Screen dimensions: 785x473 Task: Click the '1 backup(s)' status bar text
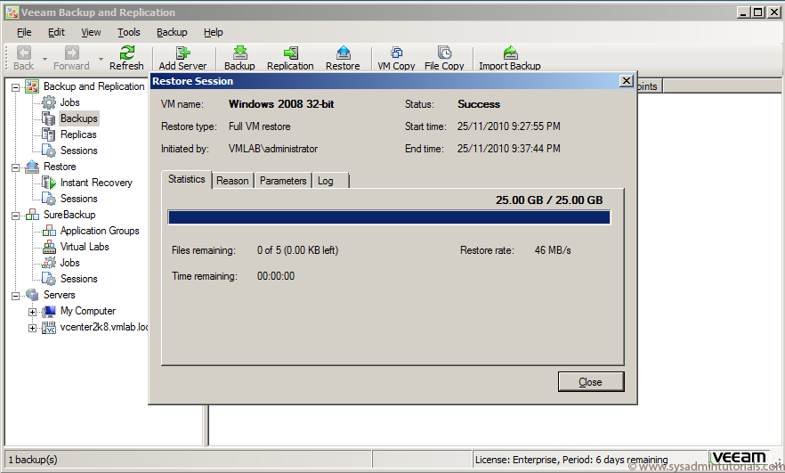coord(33,459)
